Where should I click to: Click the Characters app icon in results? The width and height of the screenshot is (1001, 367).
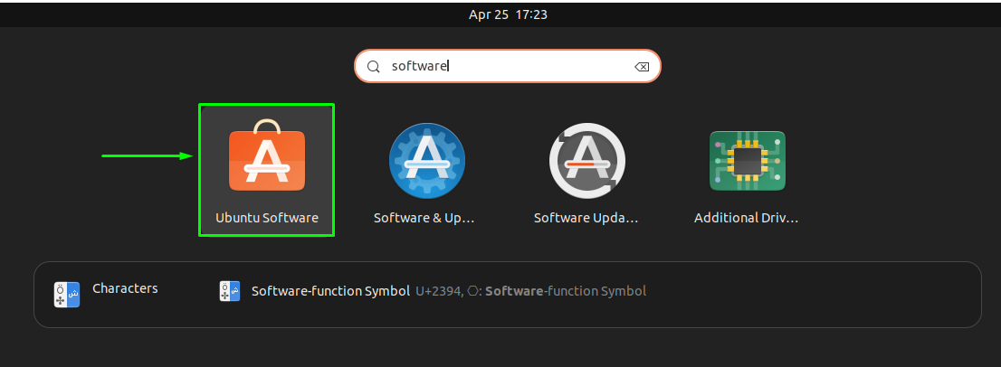tap(67, 295)
